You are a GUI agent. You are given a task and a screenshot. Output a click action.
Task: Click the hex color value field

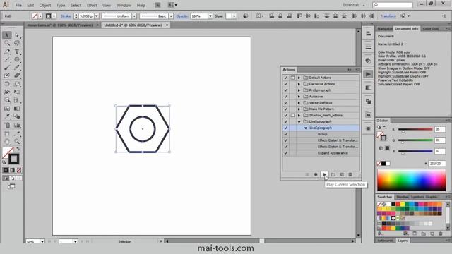(436, 164)
